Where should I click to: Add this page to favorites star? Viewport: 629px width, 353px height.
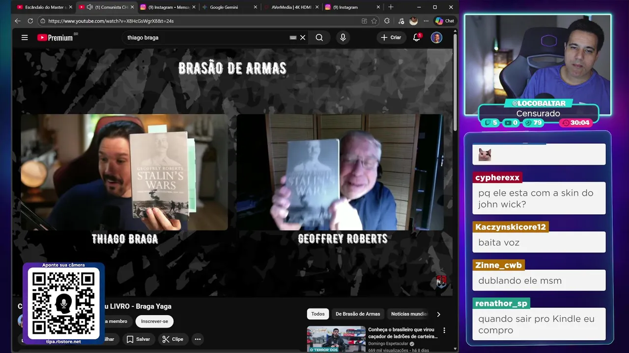tap(374, 21)
